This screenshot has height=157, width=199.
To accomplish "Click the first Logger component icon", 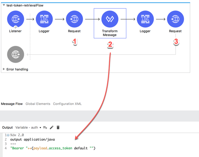I will click(44, 19).
